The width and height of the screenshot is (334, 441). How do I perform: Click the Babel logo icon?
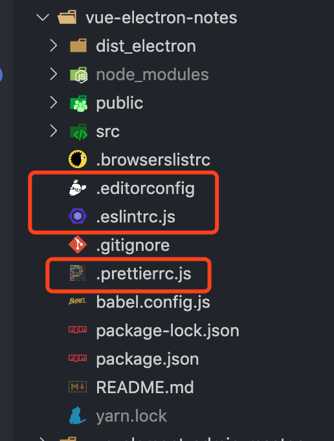[x=78, y=301]
